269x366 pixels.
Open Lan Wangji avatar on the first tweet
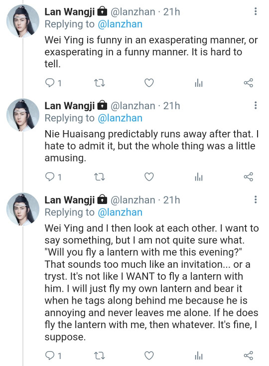[x=23, y=21]
